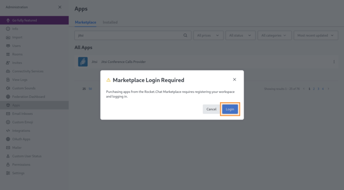The image size is (344, 190).
Task: Click the Jitsi app logo thumbnail
Action: (x=83, y=62)
